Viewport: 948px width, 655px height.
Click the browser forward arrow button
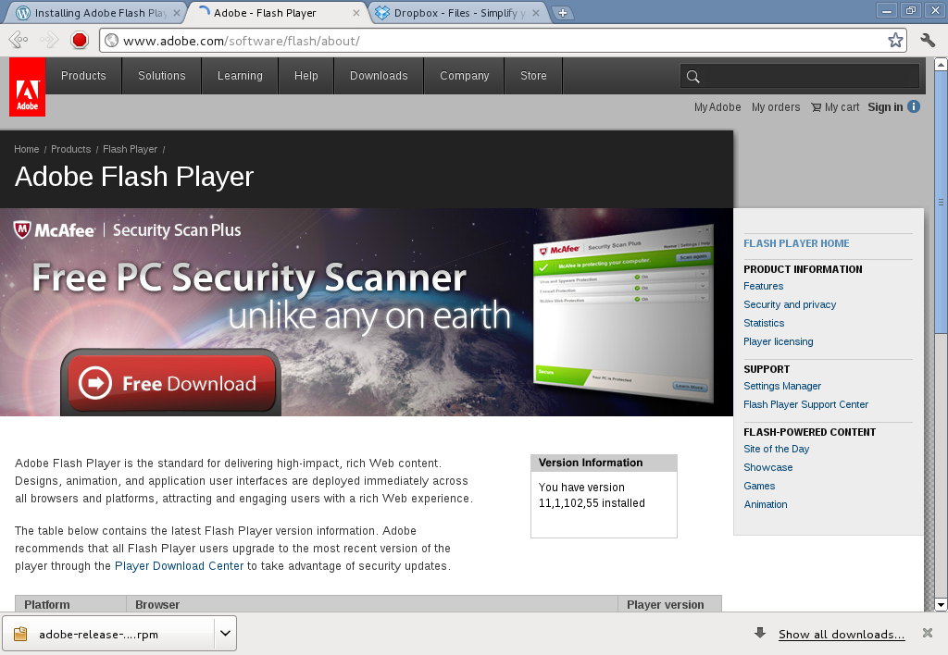tap(48, 41)
